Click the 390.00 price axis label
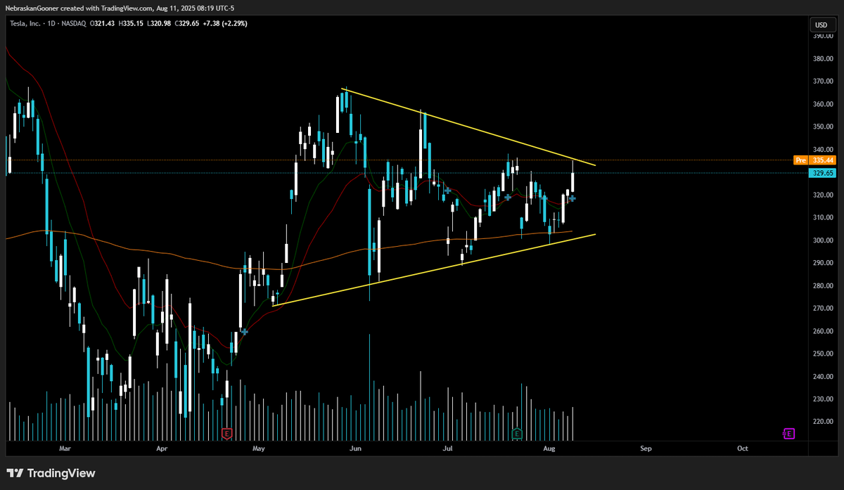 click(x=822, y=37)
